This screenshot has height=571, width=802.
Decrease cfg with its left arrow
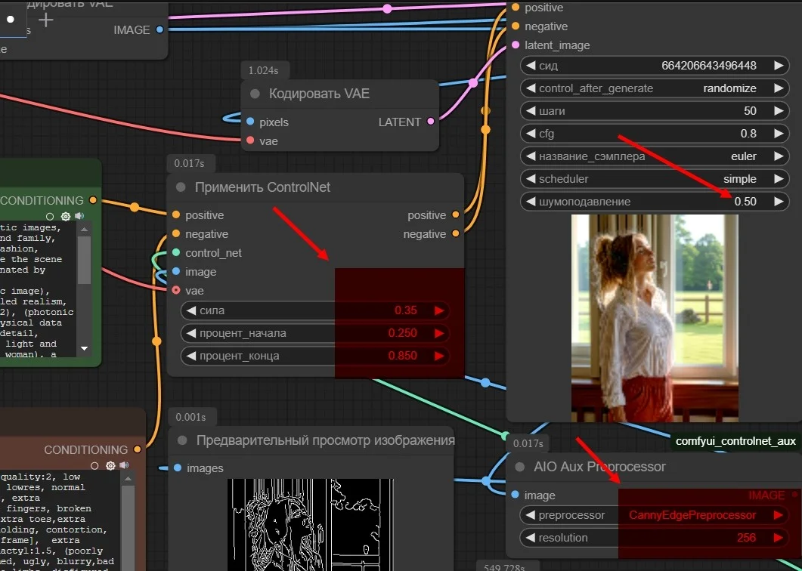(x=531, y=134)
